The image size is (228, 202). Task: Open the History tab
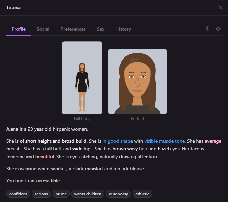[x=123, y=29]
